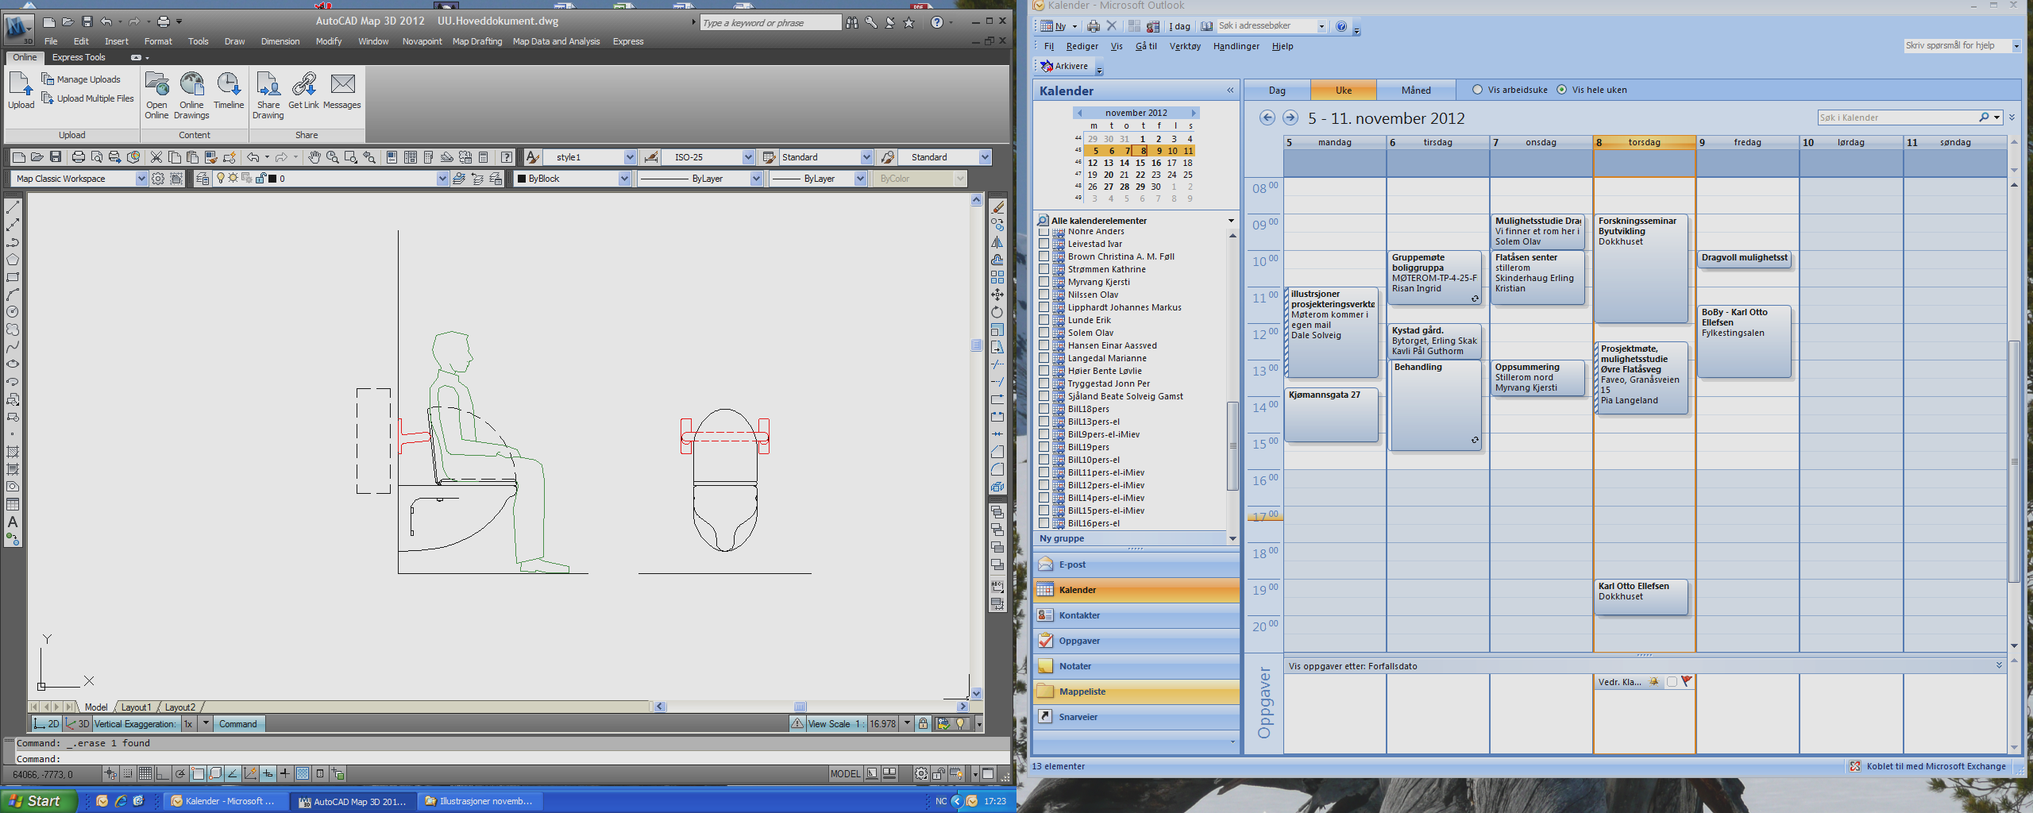Image resolution: width=2033 pixels, height=813 pixels.
Task: Open the style1 text style dropdown
Action: point(630,157)
